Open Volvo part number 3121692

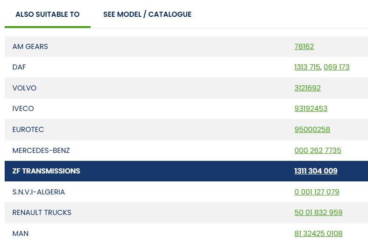tap(307, 88)
